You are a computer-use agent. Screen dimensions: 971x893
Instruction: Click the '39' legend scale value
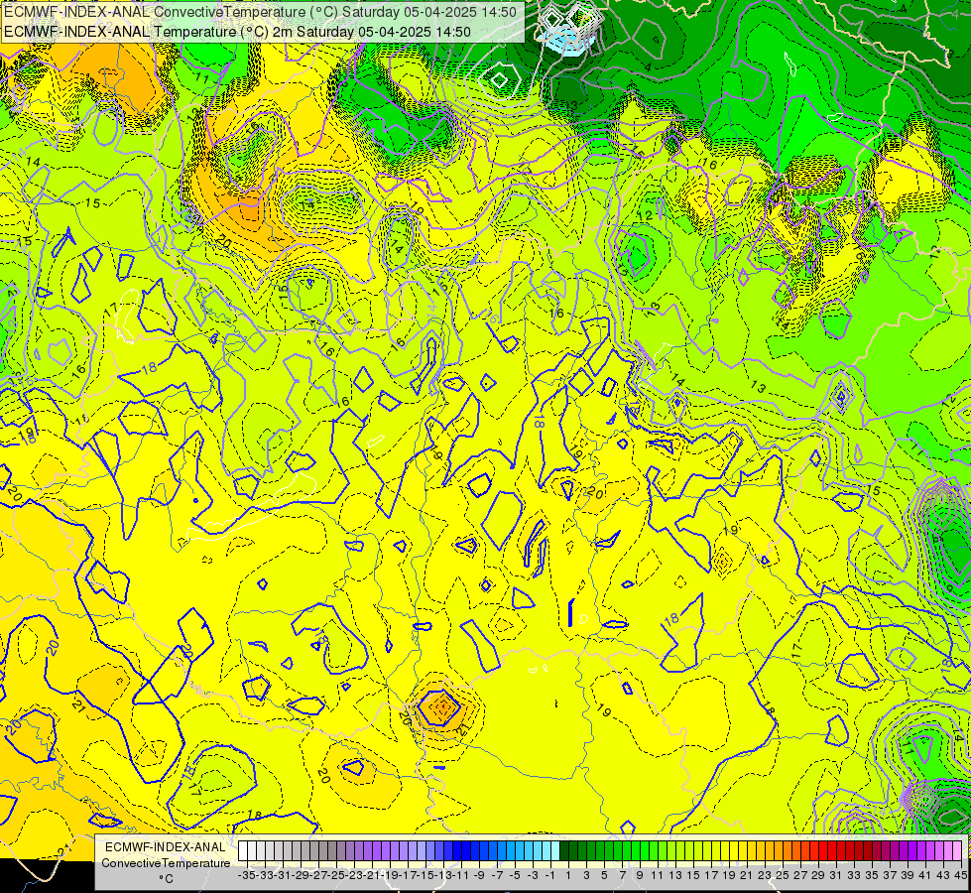pos(908,875)
